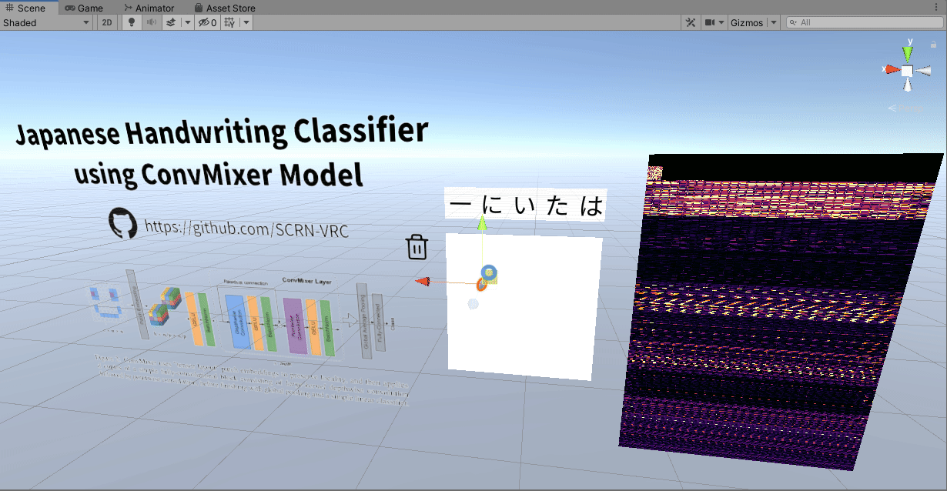Open the Asset Store tab
Image resolution: width=947 pixels, height=491 pixels.
pos(223,8)
